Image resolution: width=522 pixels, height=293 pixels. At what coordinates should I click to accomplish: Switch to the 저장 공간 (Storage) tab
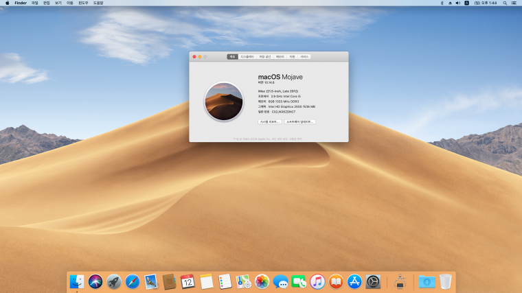(x=265, y=57)
